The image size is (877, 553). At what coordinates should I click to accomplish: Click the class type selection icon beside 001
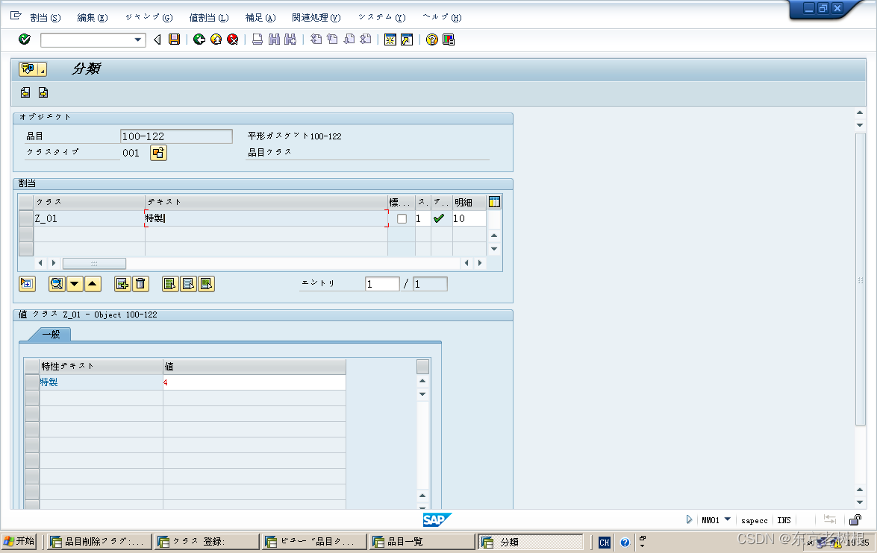pyautogui.click(x=159, y=151)
